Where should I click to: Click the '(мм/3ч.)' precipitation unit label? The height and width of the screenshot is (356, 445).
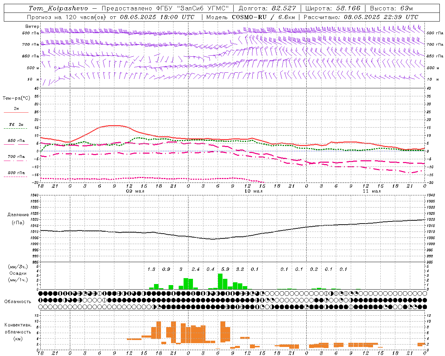coord(18,267)
